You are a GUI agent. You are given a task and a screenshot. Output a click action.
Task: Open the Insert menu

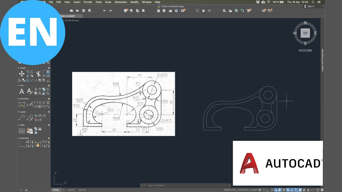pos(77,2)
